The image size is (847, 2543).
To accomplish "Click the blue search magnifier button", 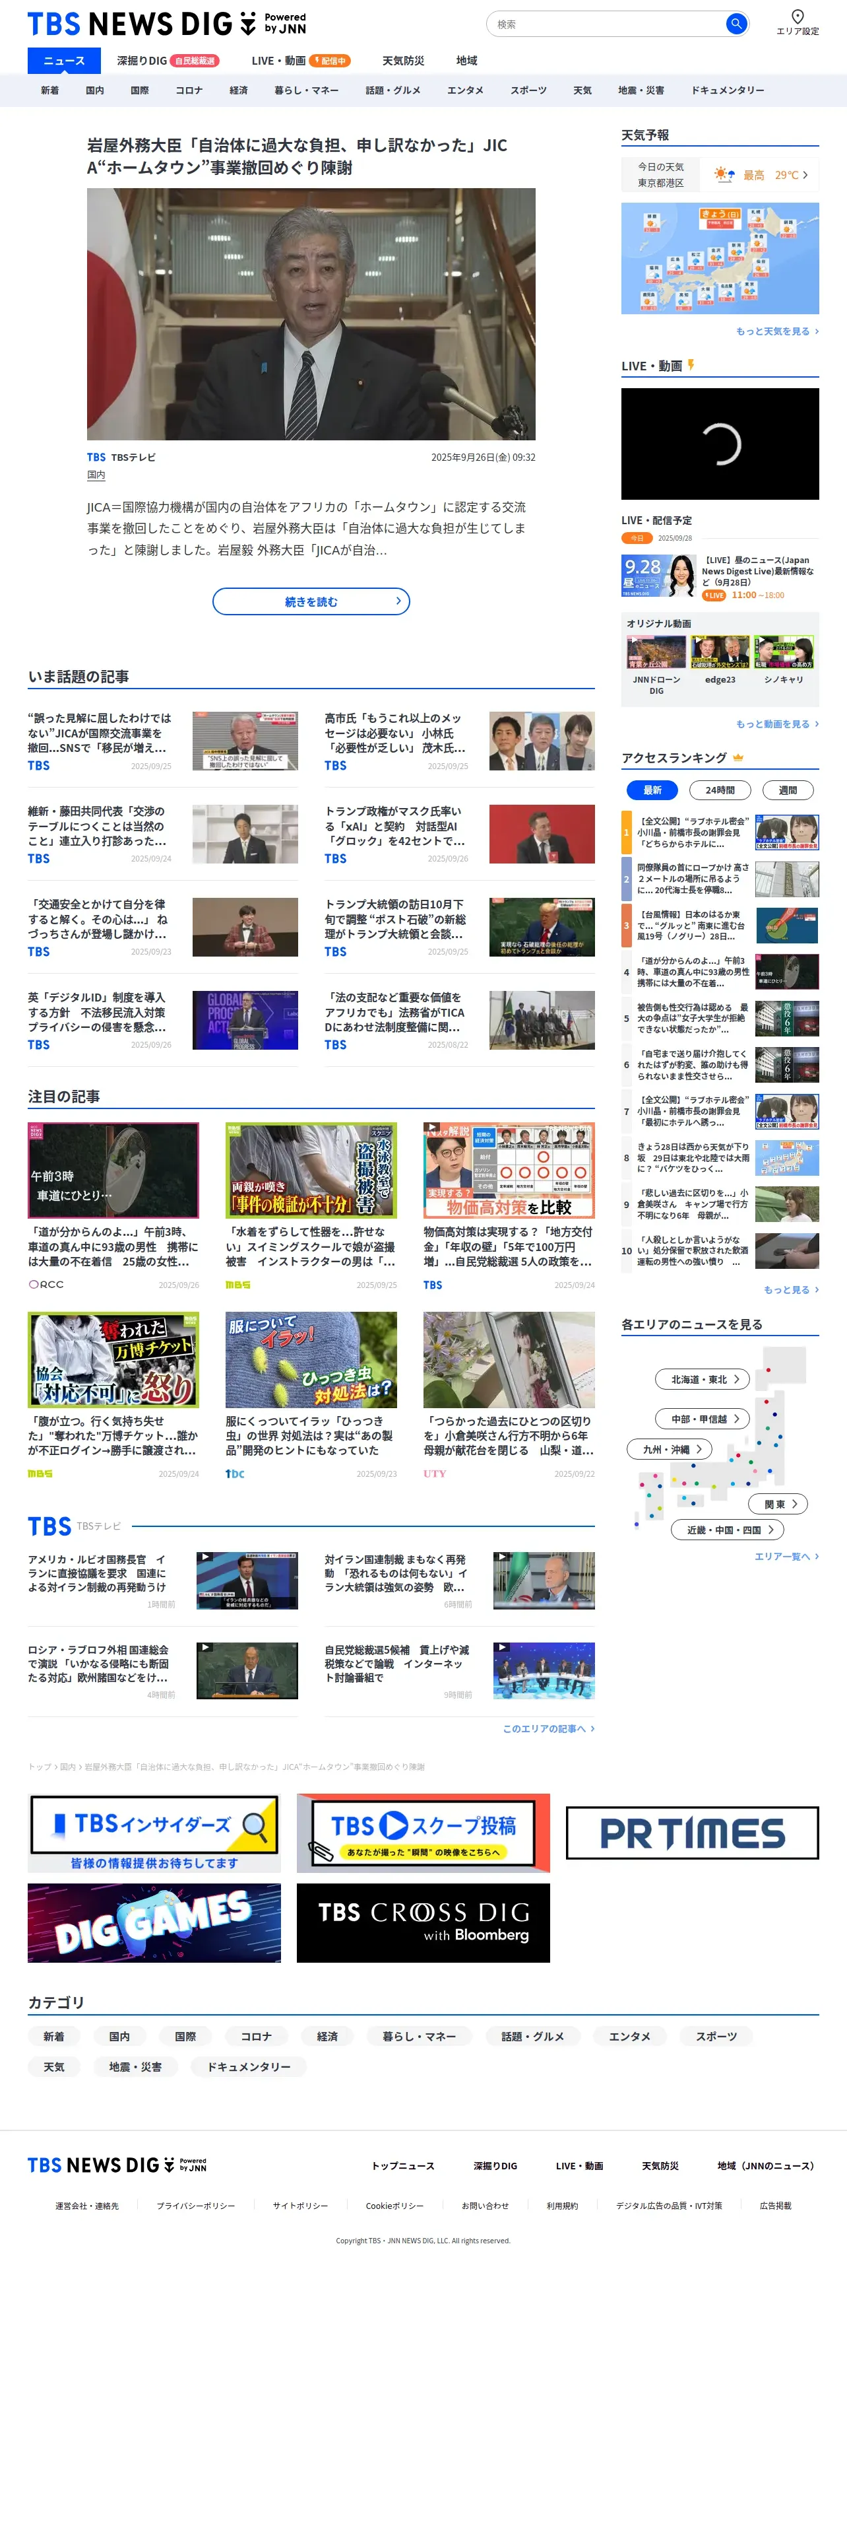I will [736, 24].
